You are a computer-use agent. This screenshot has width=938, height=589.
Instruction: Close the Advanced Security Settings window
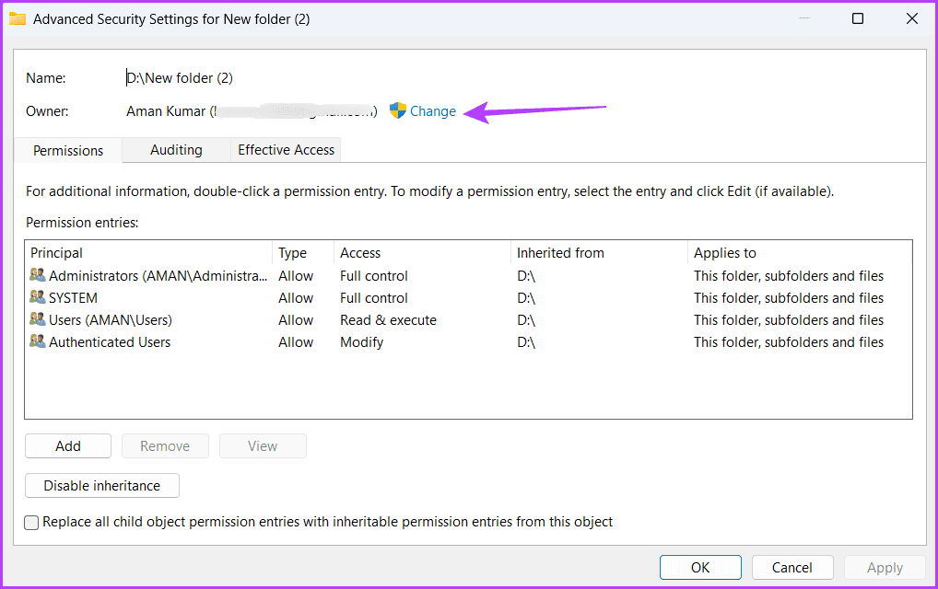[912, 18]
